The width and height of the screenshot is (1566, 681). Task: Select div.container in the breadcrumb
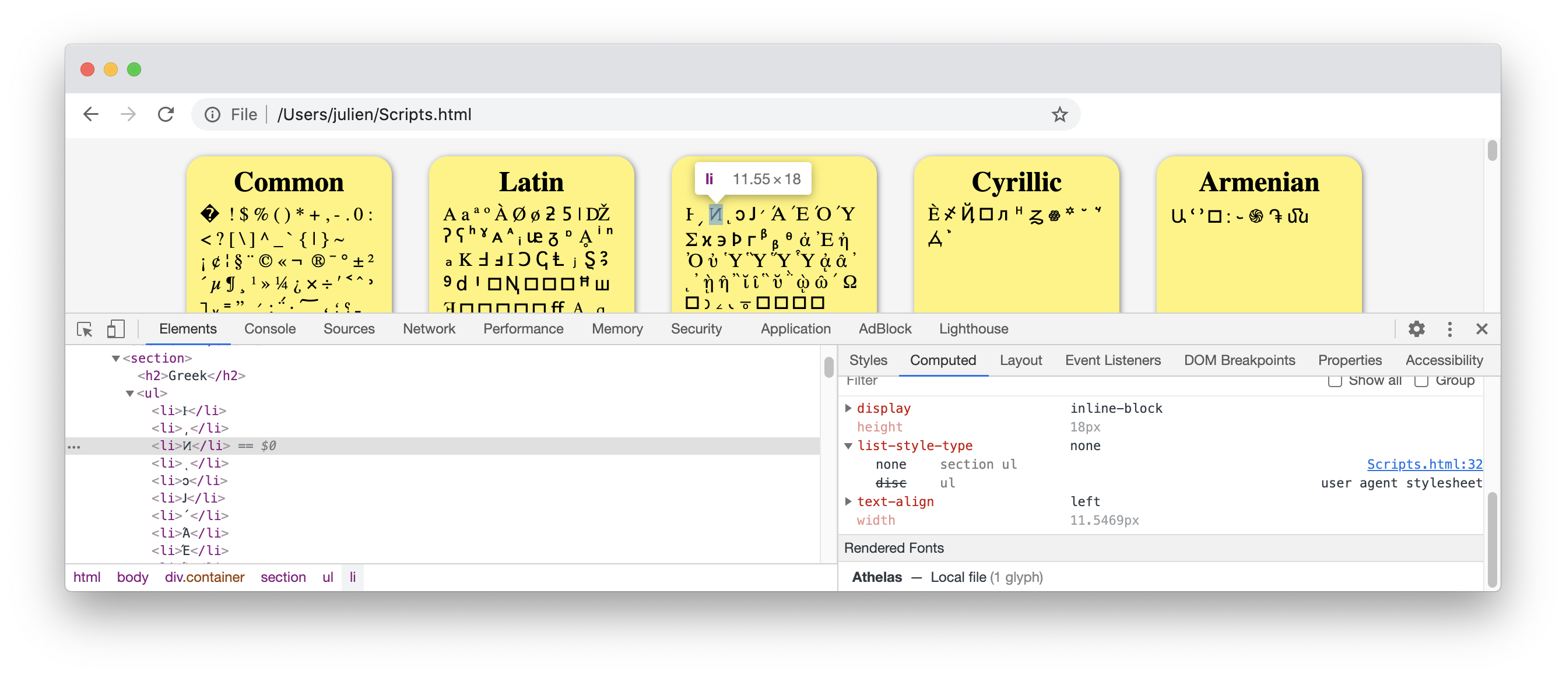tap(204, 577)
